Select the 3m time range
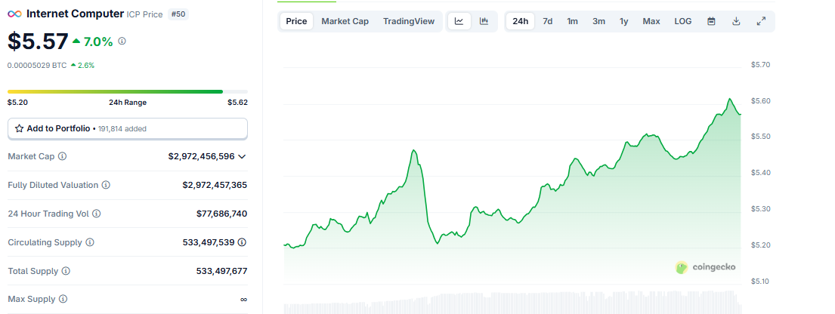835x314 pixels. 599,21
